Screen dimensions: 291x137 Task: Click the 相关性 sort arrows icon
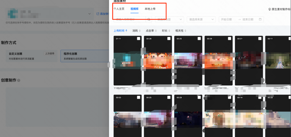[186, 31]
